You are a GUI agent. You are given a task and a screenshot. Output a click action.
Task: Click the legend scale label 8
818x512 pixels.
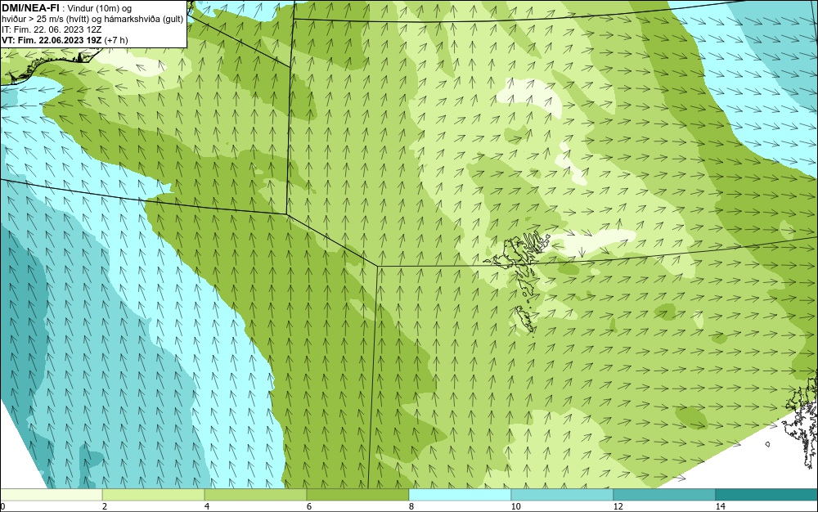[x=411, y=506]
